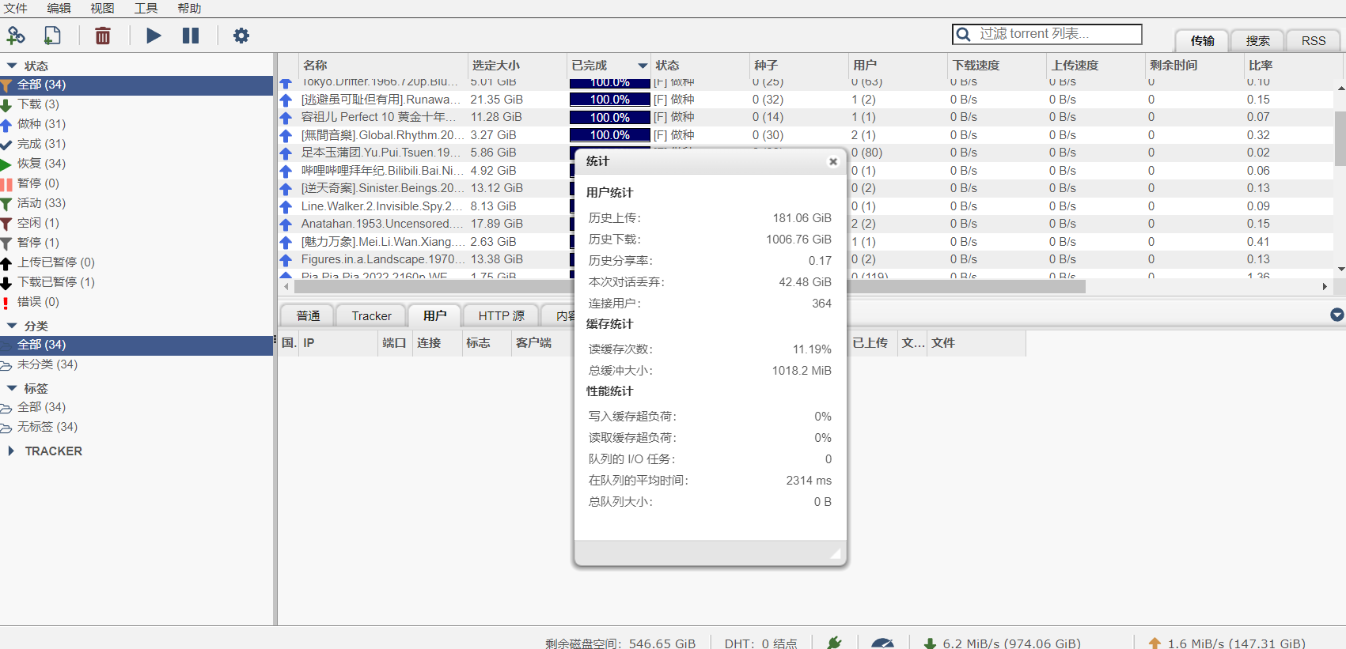Open the 帮助 menu
Screen dimensions: 1346x649
189,8
